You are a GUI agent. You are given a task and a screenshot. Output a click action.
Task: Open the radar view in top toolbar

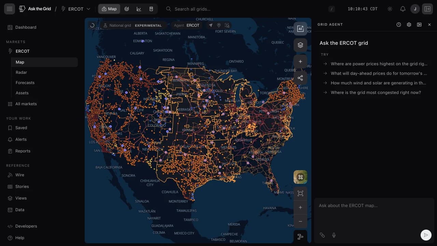point(127,9)
